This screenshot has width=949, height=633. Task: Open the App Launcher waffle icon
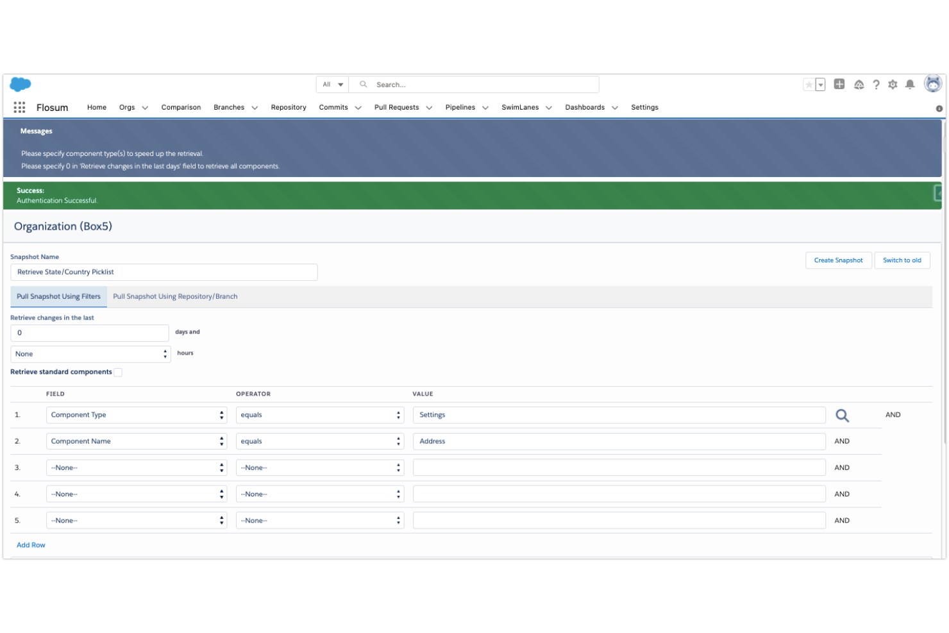point(19,107)
